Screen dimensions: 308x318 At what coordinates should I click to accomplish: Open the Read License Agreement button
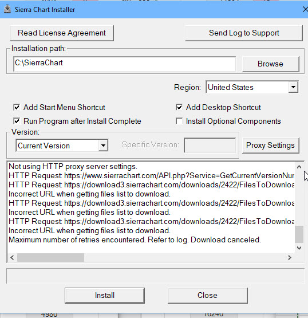[x=62, y=33]
